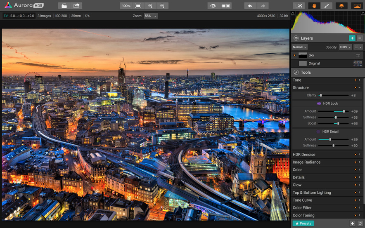Zoom in with the magnifier plus icon
Image resolution: width=365 pixels, height=228 pixels.
pyautogui.click(x=150, y=6)
